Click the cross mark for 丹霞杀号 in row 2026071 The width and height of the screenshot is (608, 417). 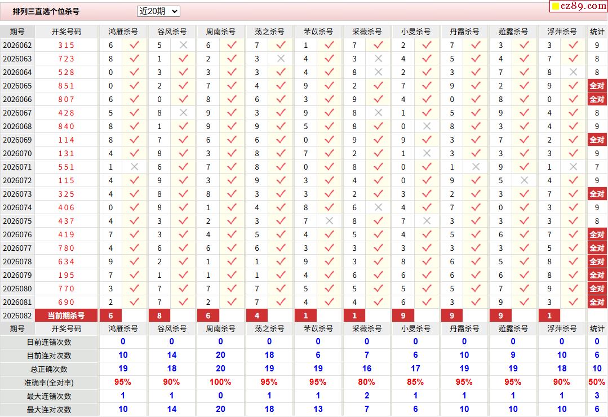[476, 167]
